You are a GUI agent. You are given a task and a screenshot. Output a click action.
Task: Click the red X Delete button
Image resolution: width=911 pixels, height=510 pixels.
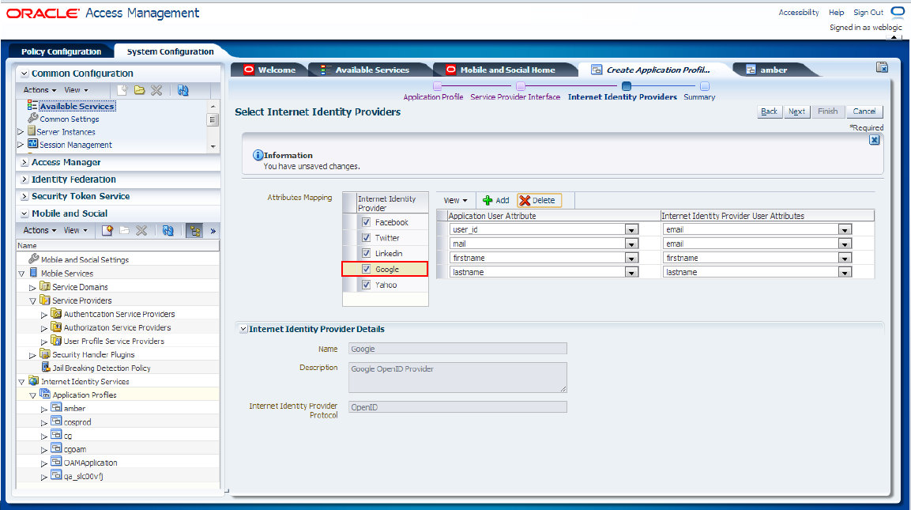(539, 200)
